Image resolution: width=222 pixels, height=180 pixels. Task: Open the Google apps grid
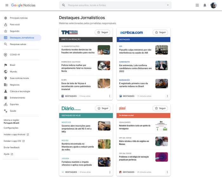click(197, 5)
